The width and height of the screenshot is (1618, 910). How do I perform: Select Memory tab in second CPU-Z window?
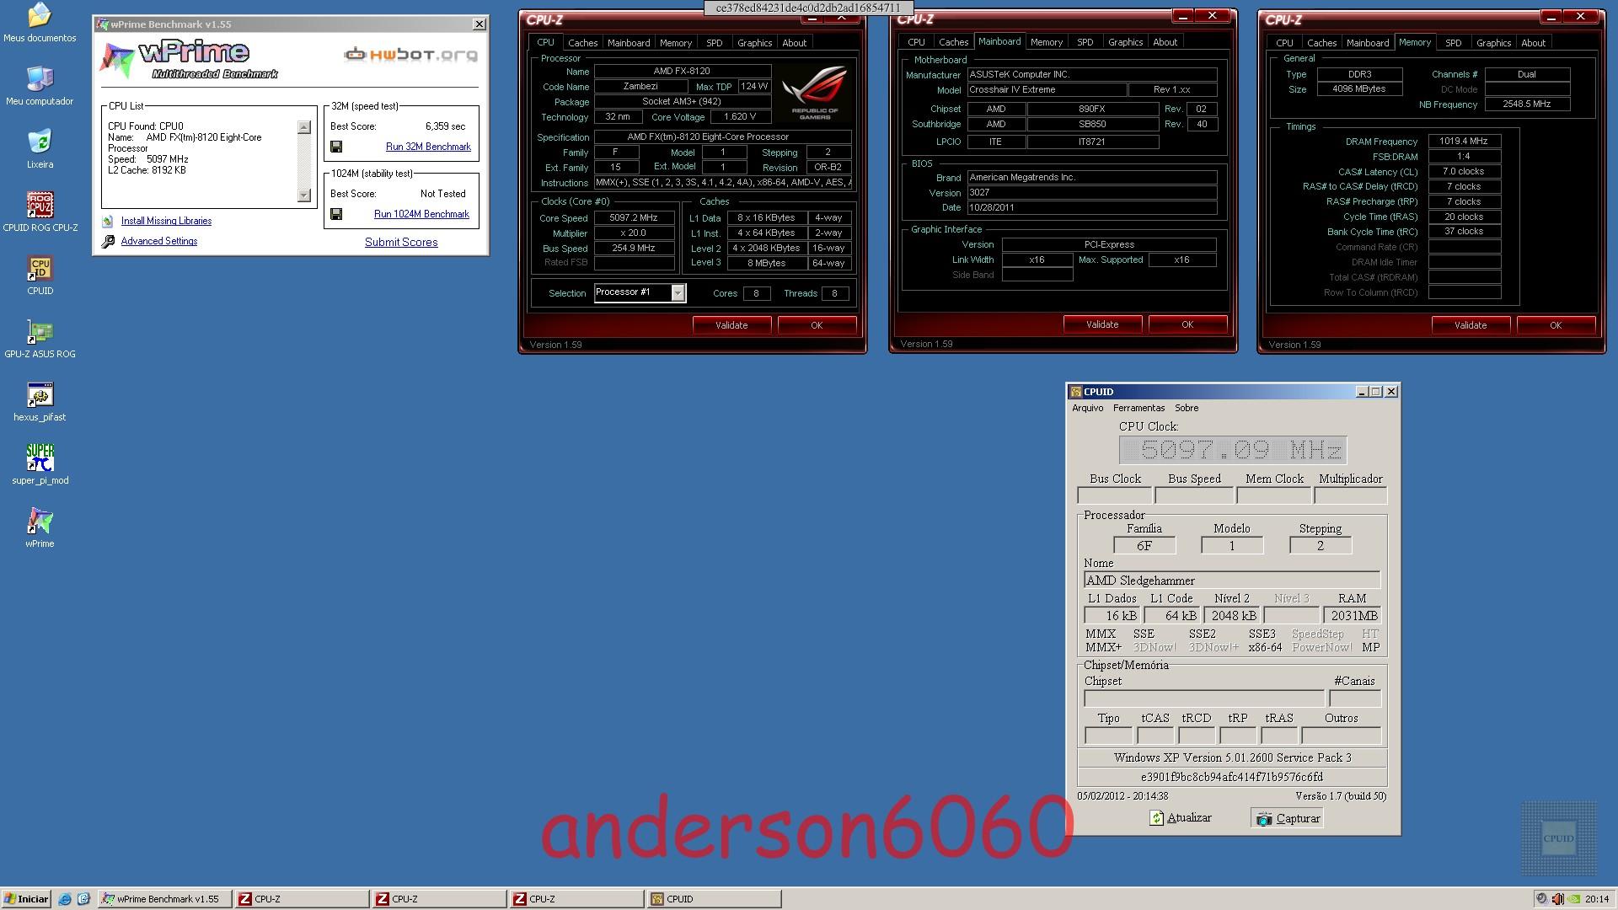point(1046,42)
